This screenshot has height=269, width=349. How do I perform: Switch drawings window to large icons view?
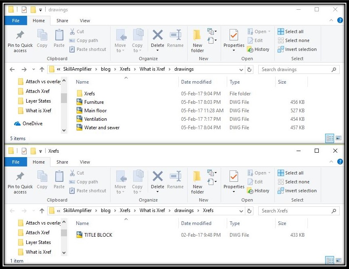point(339,138)
